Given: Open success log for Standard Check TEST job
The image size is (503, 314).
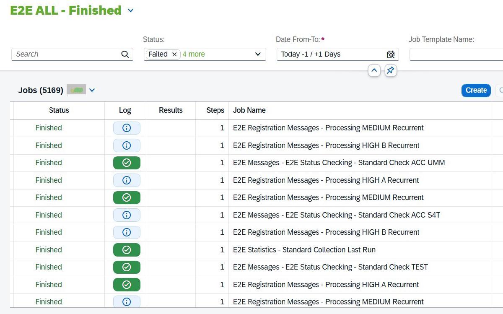Looking at the screenshot, I should (x=127, y=267).
